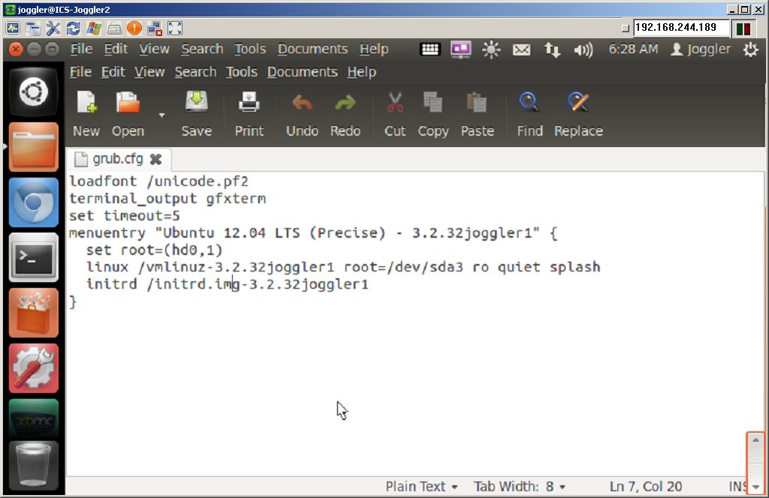Click the orange close window button

pos(16,49)
